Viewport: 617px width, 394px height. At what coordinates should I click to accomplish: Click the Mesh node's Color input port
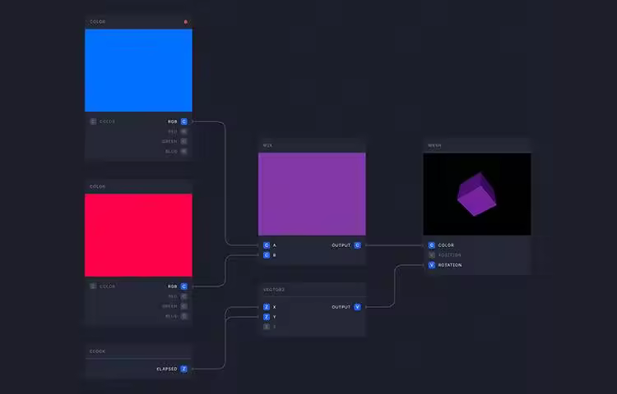pos(432,245)
